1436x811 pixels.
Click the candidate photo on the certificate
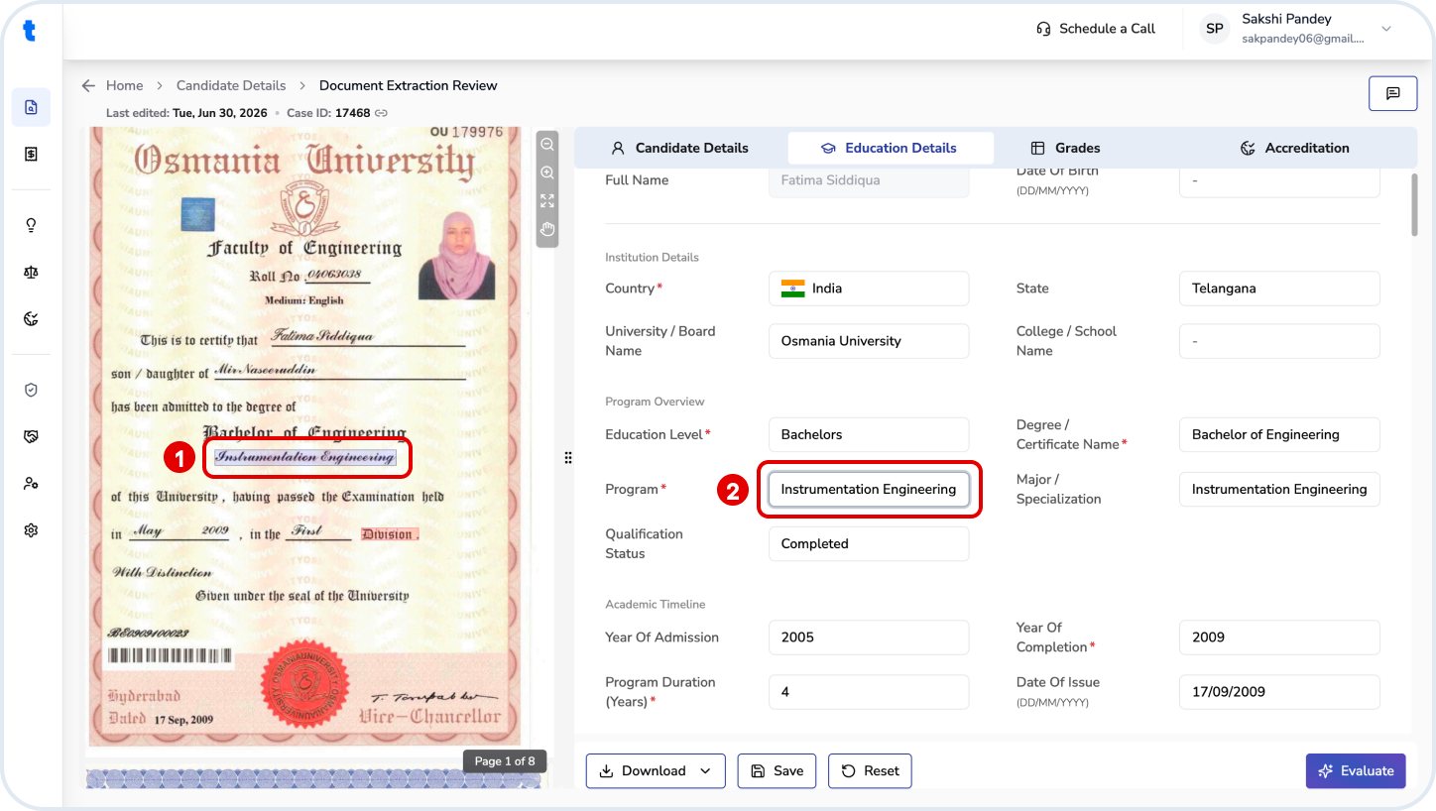(x=458, y=254)
